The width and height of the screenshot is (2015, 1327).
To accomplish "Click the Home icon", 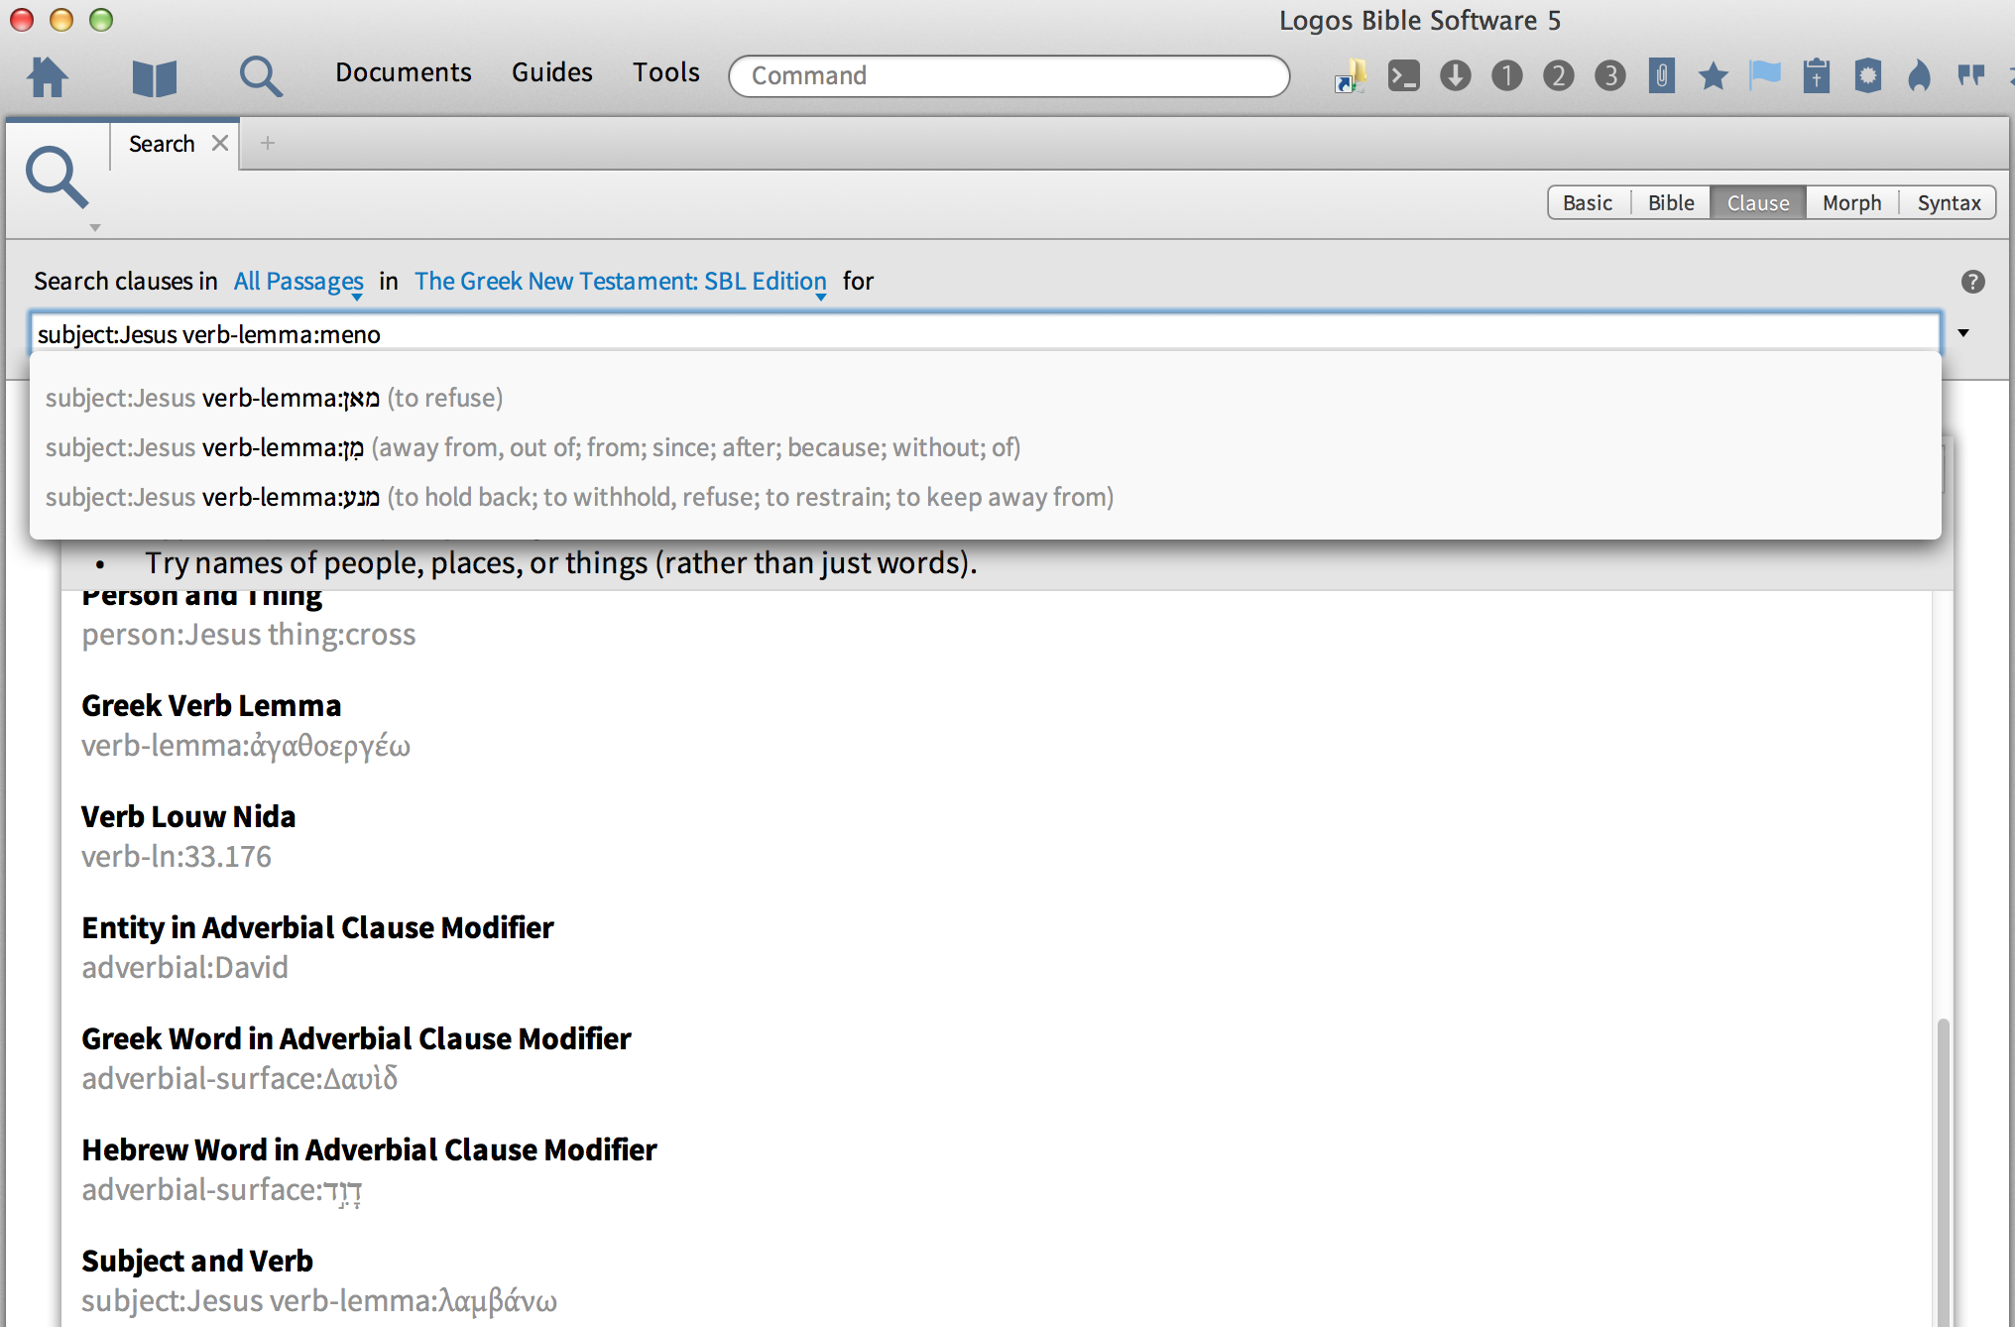I will 47,75.
